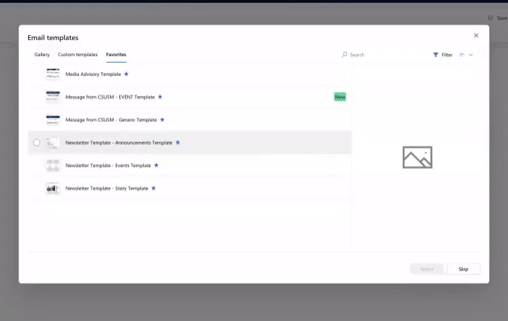Click the list view layout icon
Image resolution: width=508 pixels, height=321 pixels.
point(462,55)
